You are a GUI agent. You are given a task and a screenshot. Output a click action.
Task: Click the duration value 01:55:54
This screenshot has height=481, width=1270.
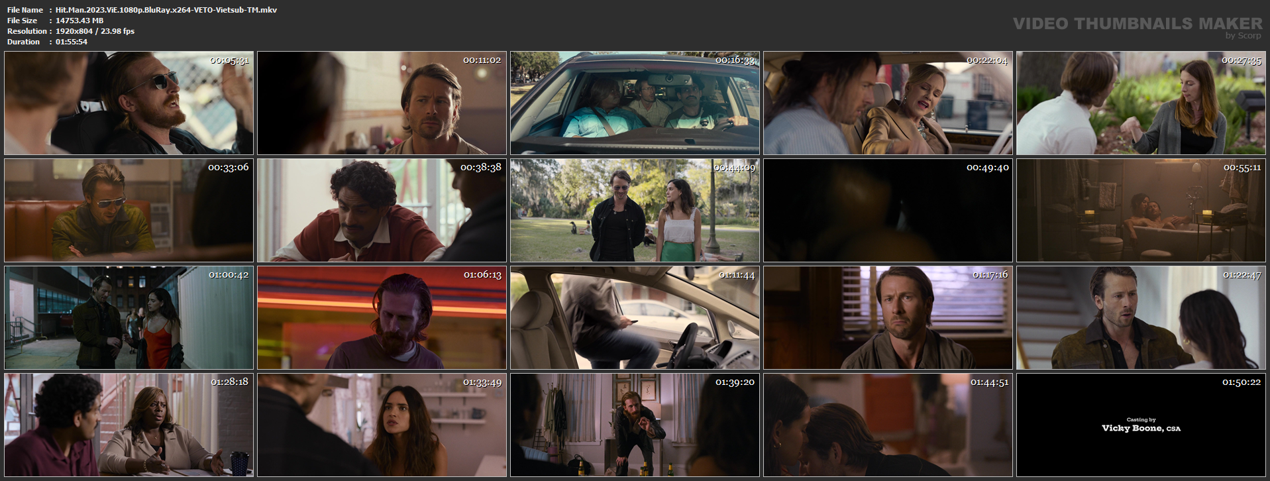[72, 42]
